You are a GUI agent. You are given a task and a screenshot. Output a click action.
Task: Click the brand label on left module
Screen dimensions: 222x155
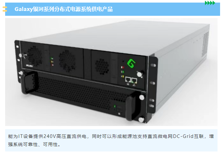(30, 66)
